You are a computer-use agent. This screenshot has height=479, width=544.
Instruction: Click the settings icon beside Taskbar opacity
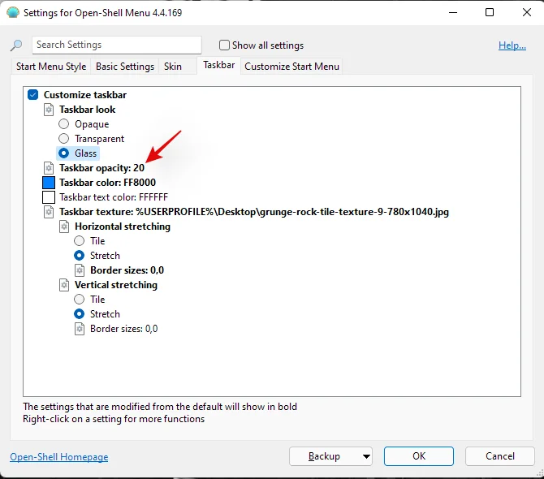pyautogui.click(x=49, y=168)
